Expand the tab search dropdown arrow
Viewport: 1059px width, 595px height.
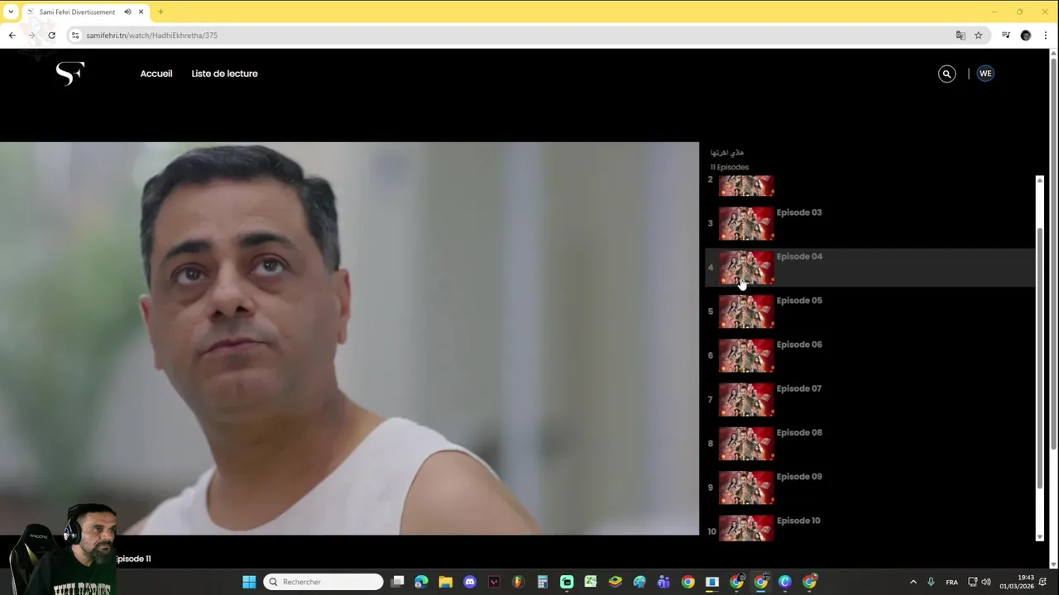(11, 12)
